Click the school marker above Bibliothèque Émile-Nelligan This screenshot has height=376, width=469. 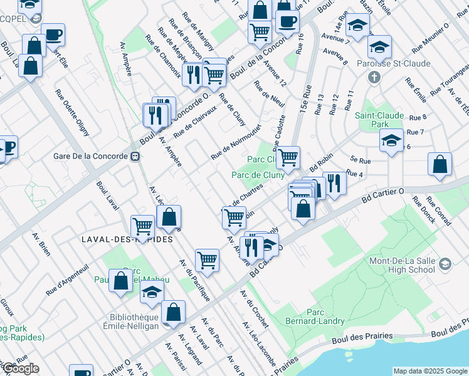[x=152, y=293]
